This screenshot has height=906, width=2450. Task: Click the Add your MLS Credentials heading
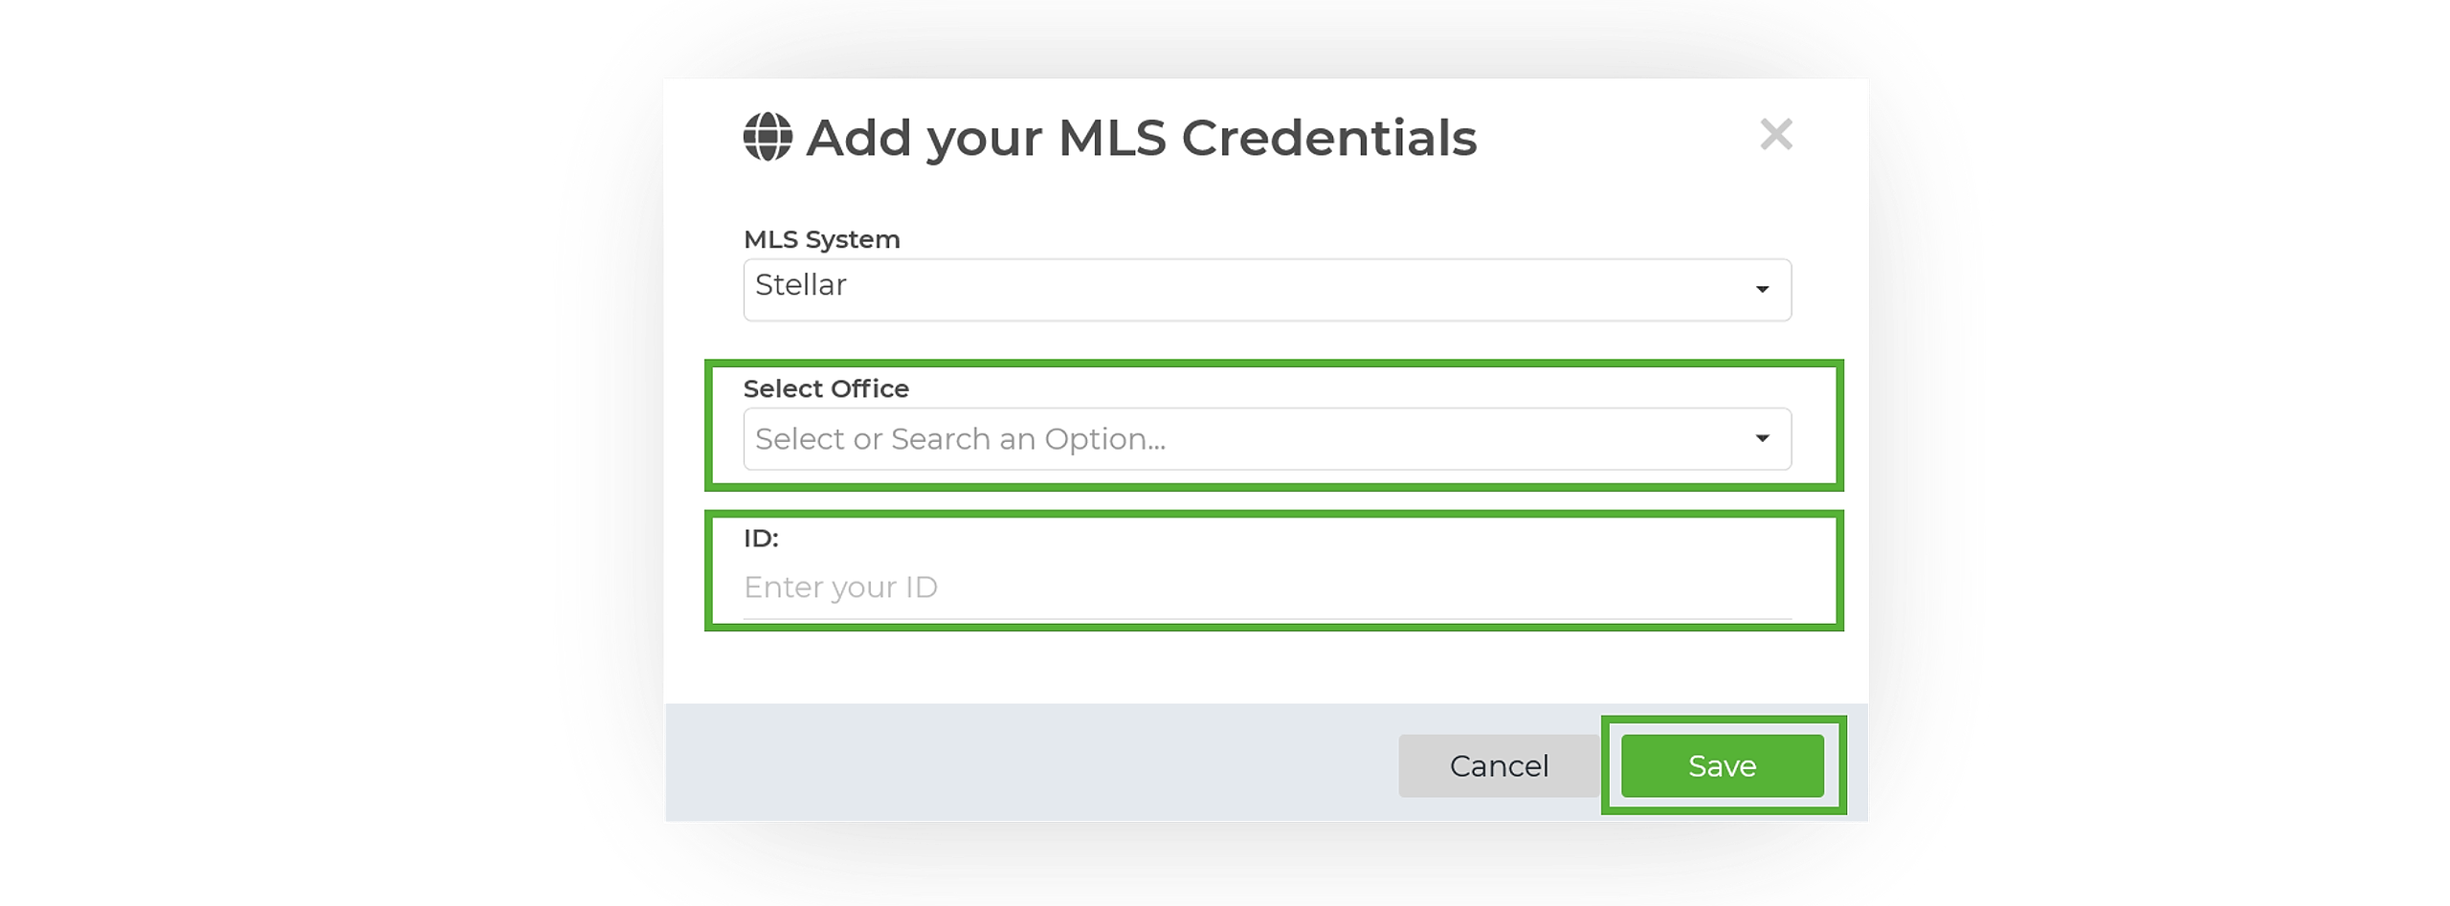click(1141, 138)
